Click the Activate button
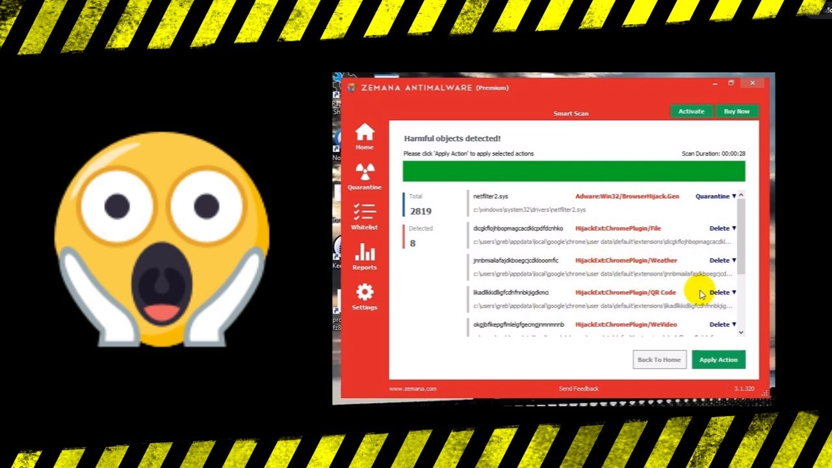The width and height of the screenshot is (832, 468). tap(692, 111)
